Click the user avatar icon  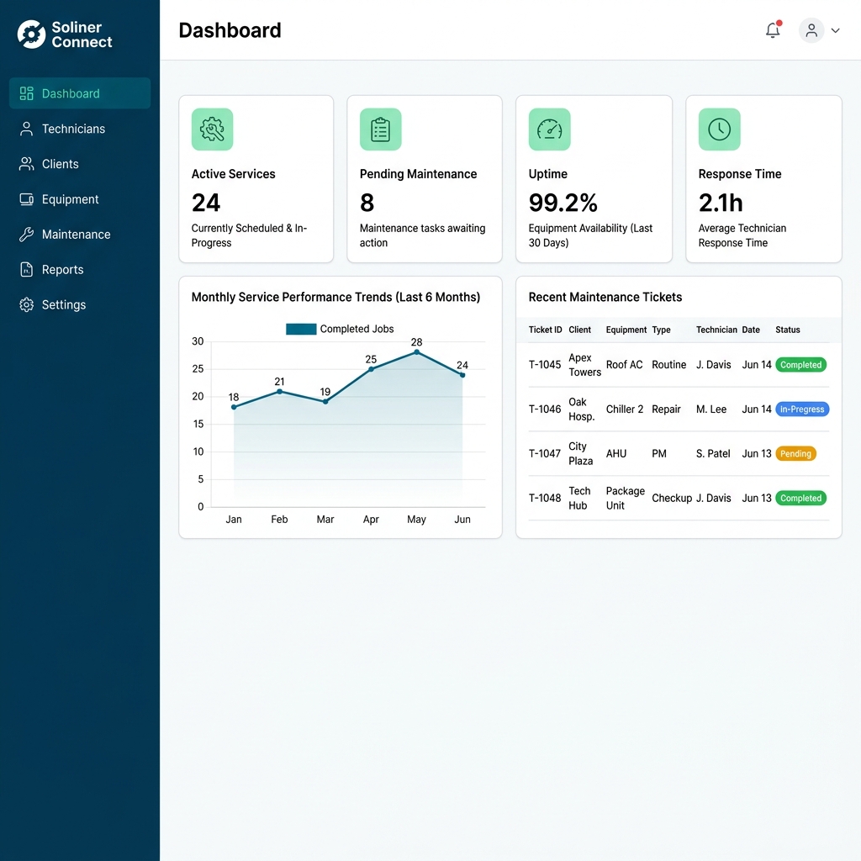click(811, 30)
